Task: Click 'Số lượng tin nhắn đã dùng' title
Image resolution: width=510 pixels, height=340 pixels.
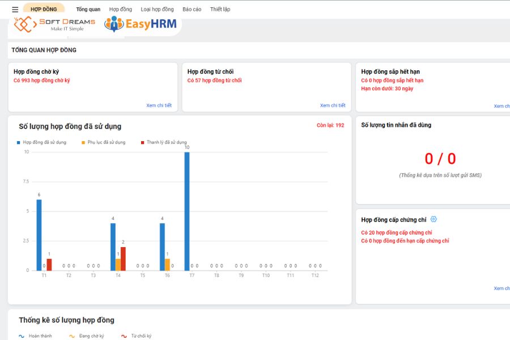Action: pyautogui.click(x=396, y=125)
